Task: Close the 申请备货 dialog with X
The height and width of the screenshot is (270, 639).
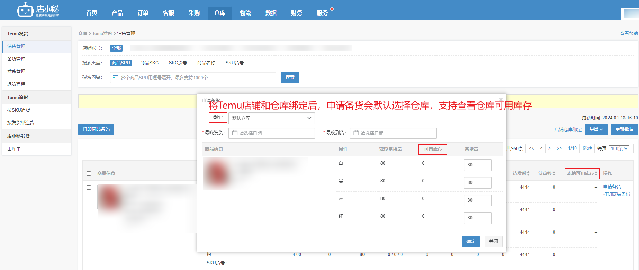Action: (x=501, y=100)
